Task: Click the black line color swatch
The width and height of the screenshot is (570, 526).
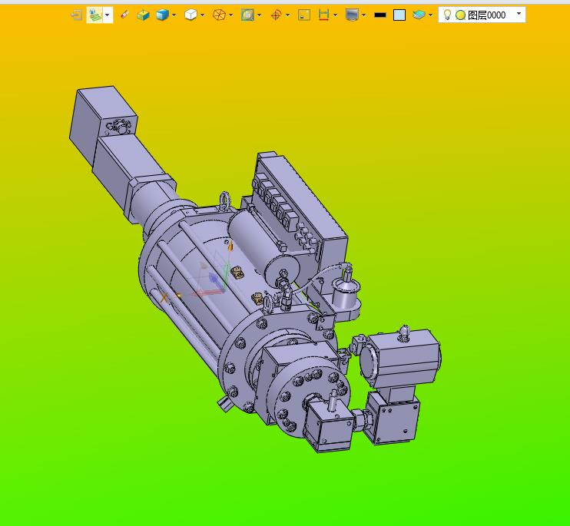Action: click(380, 15)
